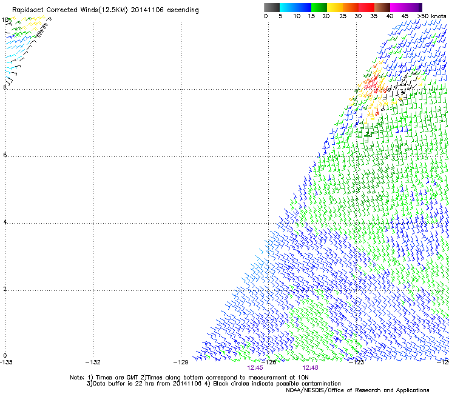Click the dark purple >50 knots swatch

coord(420,7)
